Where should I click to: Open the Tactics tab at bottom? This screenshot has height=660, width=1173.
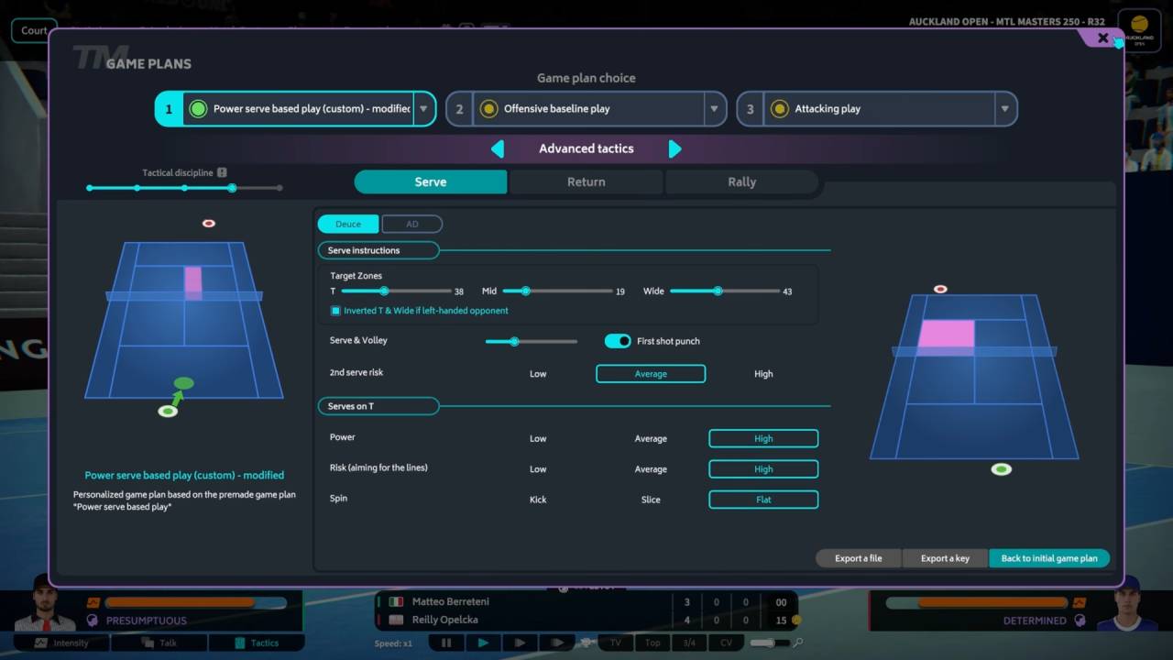tap(256, 643)
